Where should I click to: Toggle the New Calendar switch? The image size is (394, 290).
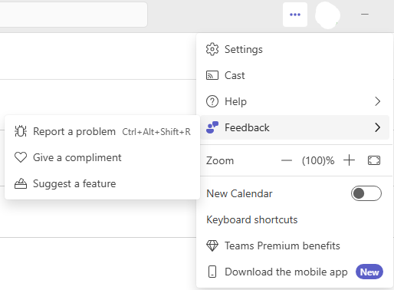click(x=366, y=193)
